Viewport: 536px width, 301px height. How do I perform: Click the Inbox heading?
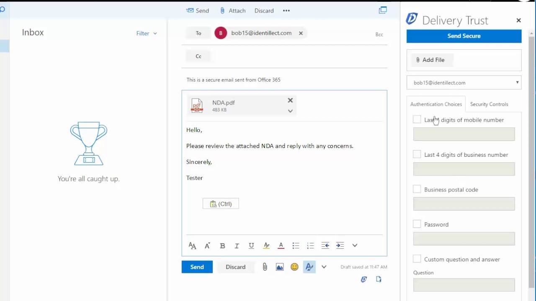point(33,32)
